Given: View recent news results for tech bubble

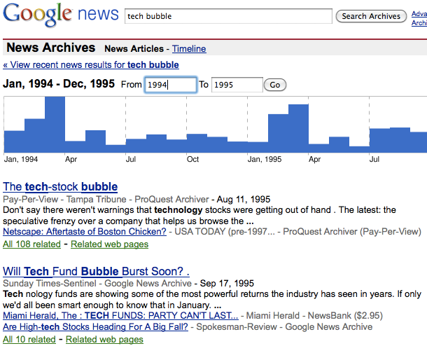Looking at the screenshot, I should coord(91,65).
